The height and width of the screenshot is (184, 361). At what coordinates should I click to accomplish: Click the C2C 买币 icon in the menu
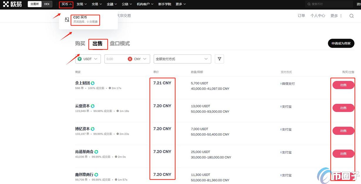(x=67, y=20)
